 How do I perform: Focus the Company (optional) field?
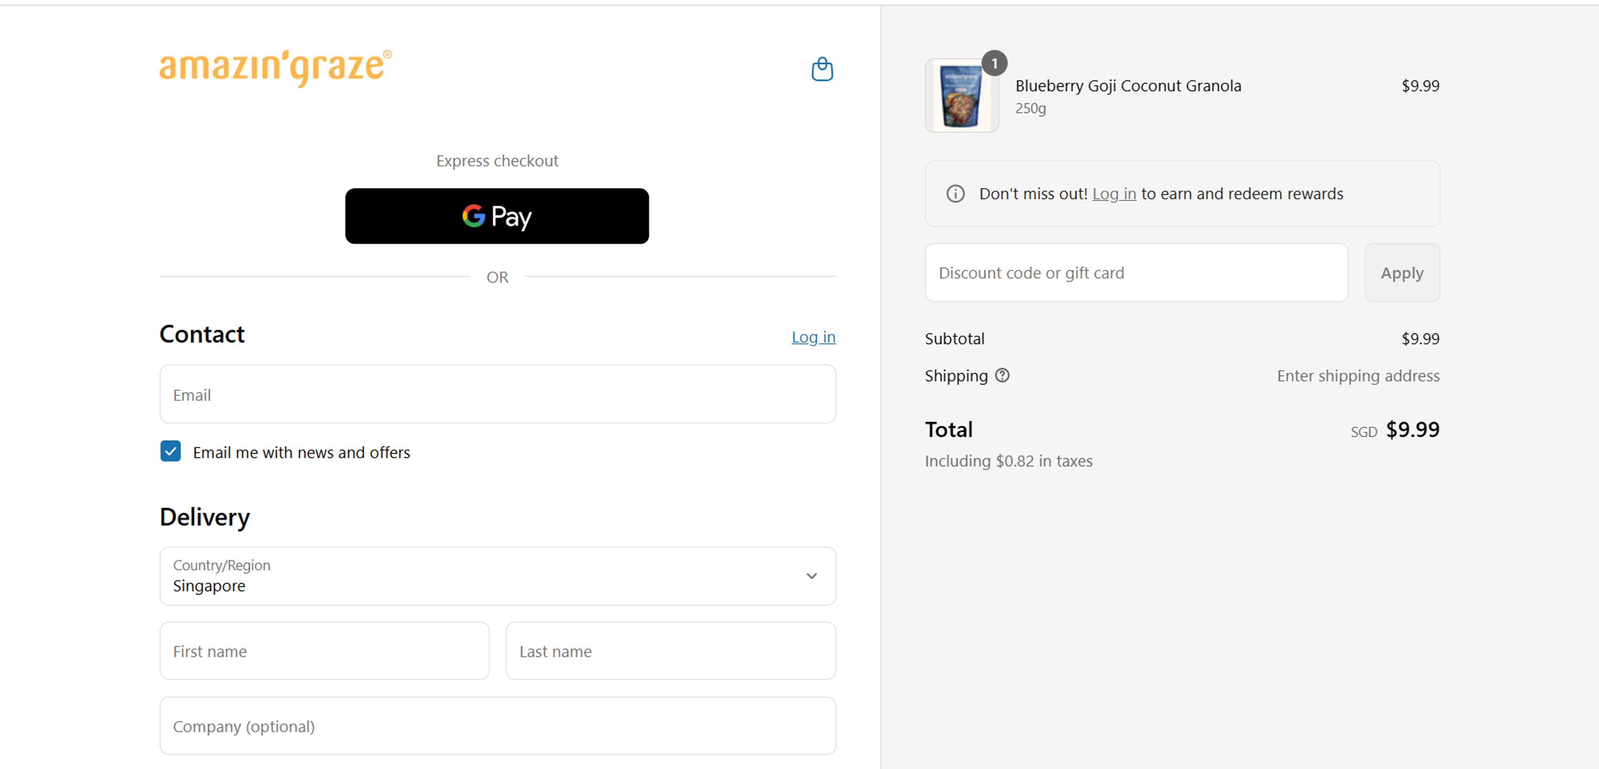[x=497, y=726]
